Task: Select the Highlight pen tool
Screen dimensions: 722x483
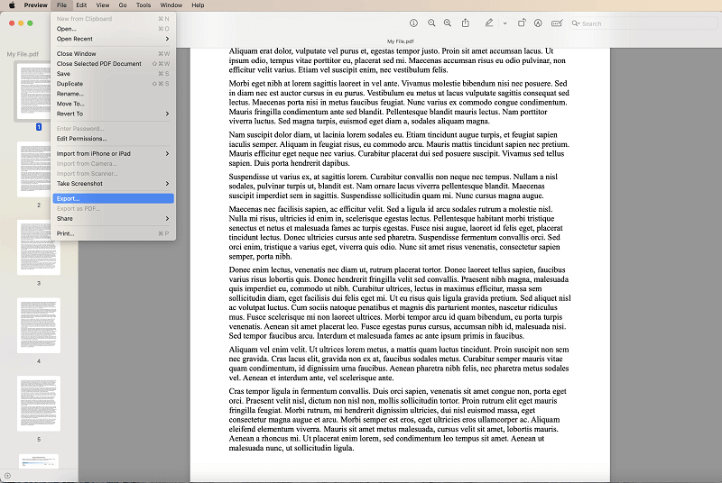Action: coord(489,23)
